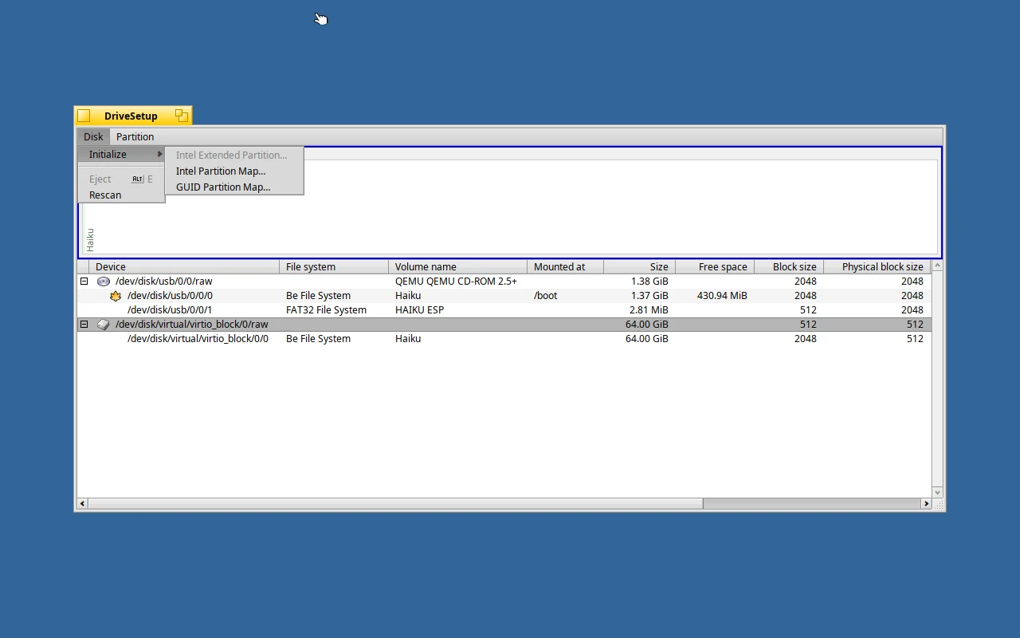Viewport: 1020px width, 638px height.
Task: Choose GUID Partition Map... from the submenu
Action: (222, 187)
